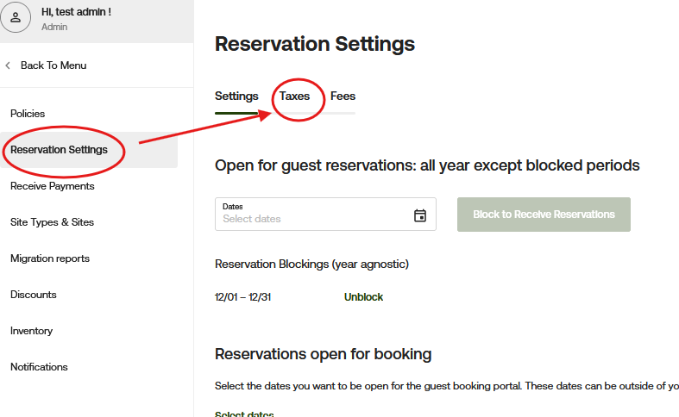679x417 pixels.
Task: Navigate to Site Types & Sites
Action: click(52, 222)
